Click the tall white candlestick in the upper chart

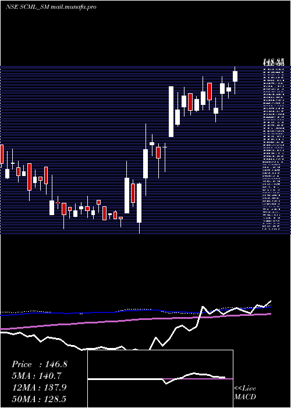[x=171, y=112]
